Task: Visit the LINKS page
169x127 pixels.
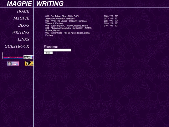Action: tap(23, 39)
